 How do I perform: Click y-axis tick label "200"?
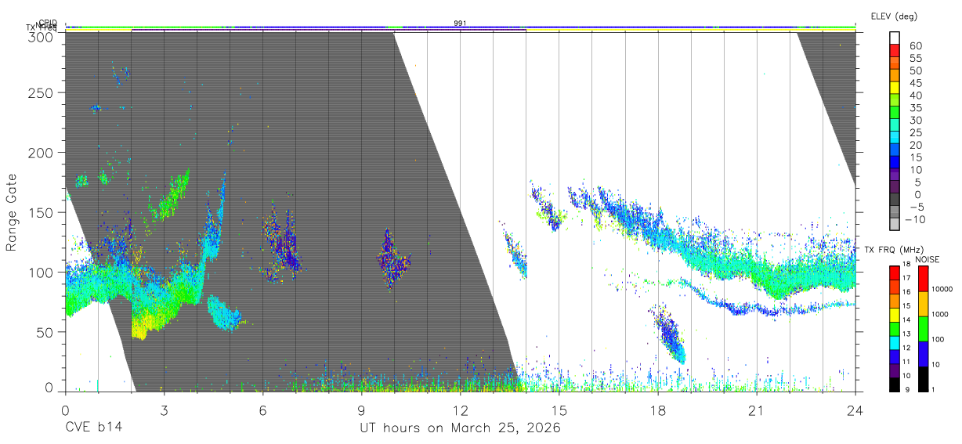pyautogui.click(x=42, y=152)
